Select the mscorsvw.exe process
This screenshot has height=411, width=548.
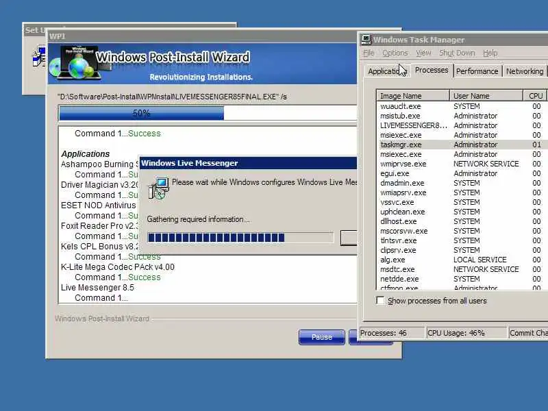[x=461, y=231]
